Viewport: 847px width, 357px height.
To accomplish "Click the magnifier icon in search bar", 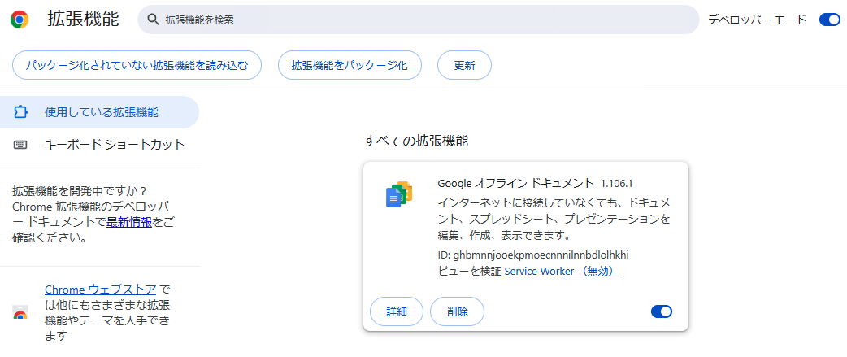I will tap(154, 20).
